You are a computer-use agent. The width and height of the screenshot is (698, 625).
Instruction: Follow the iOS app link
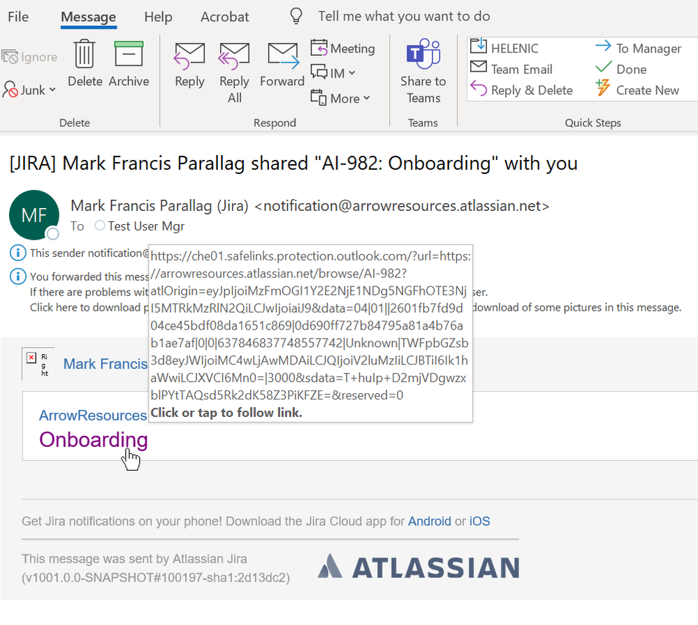[479, 521]
